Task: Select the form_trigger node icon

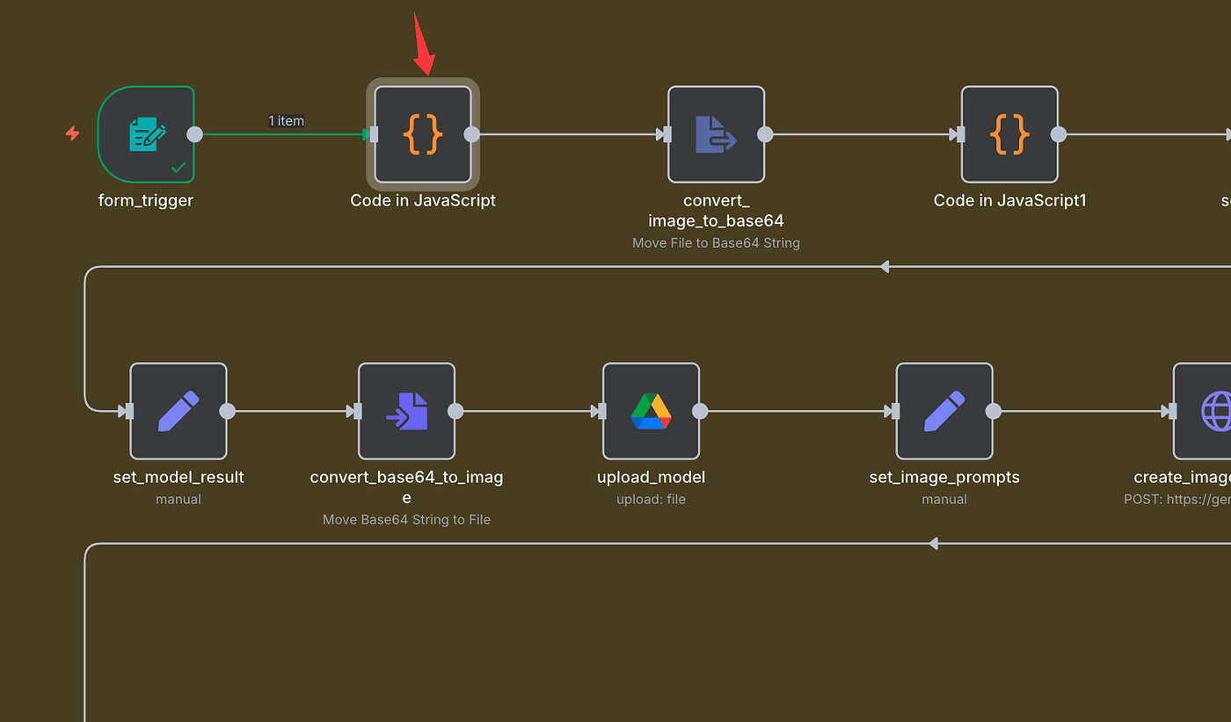Action: click(x=146, y=134)
